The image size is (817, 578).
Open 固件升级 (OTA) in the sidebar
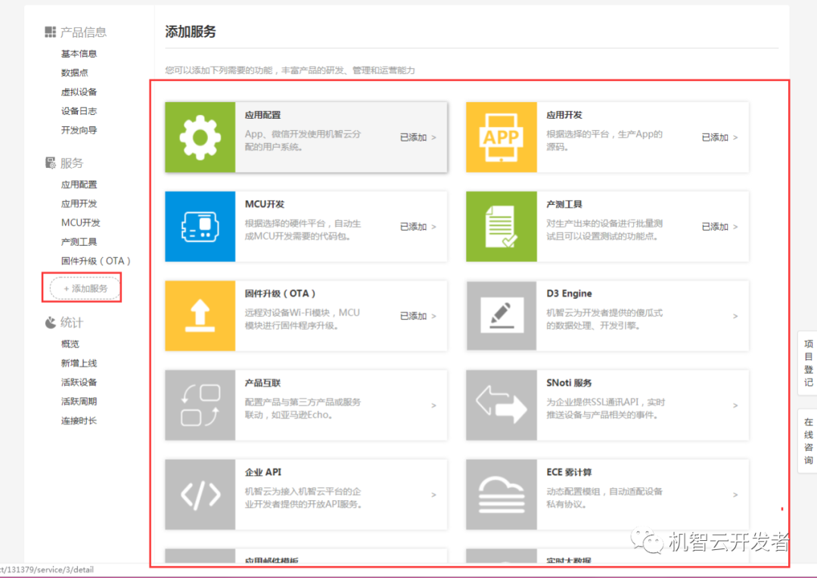pos(95,260)
